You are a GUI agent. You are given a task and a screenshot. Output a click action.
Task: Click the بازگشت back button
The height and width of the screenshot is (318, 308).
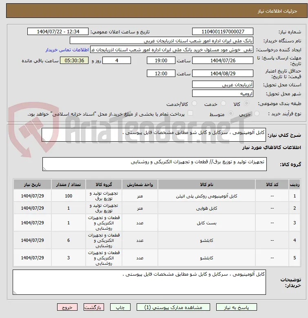point(94,307)
